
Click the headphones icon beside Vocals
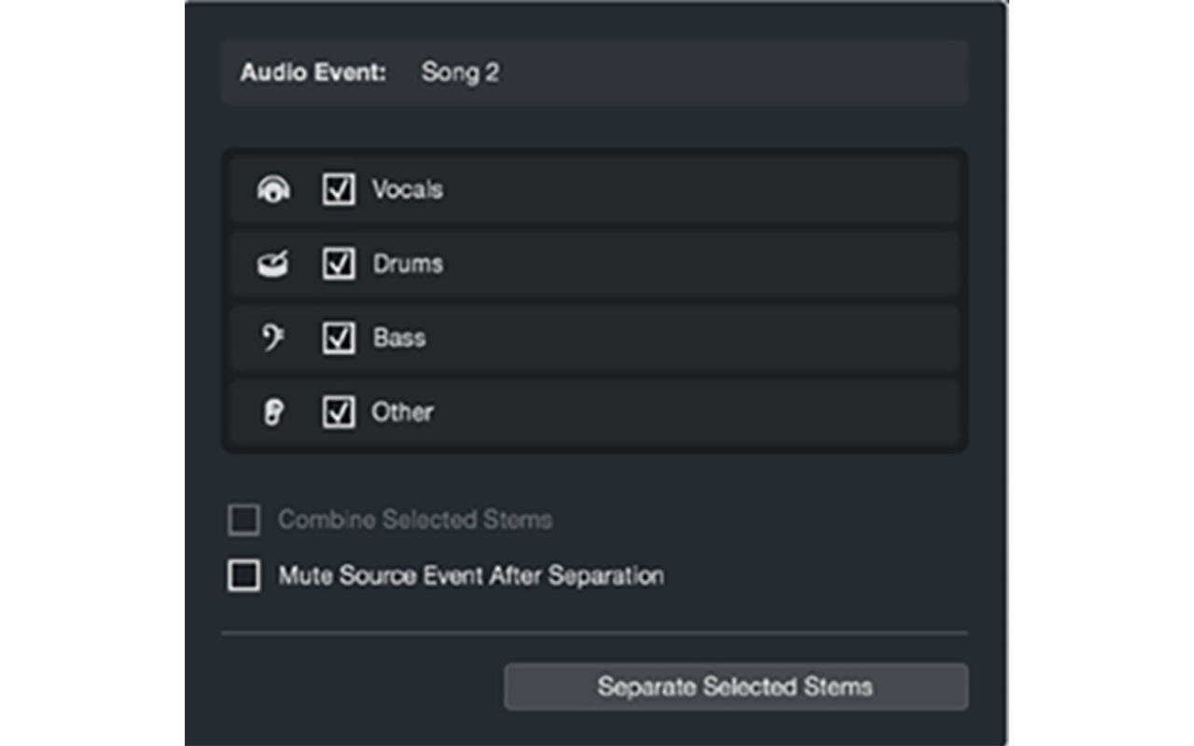271,189
